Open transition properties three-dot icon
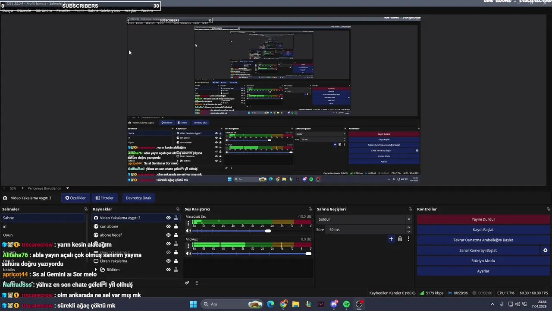This screenshot has height=311, width=552. 408,239
